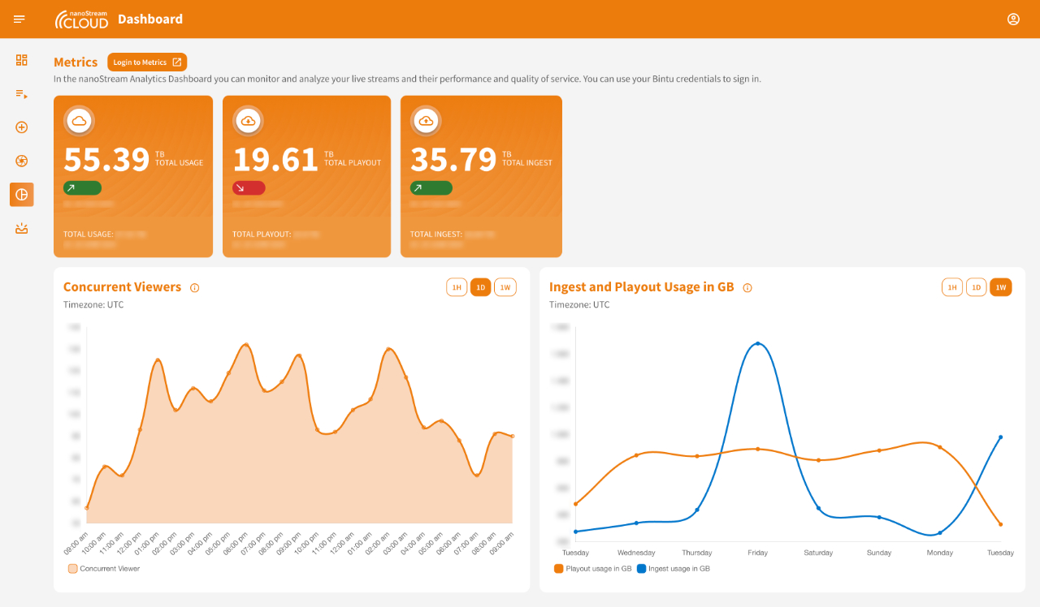1040x607 pixels.
Task: Click the Concurrent Viewers chart title
Action: pos(123,287)
